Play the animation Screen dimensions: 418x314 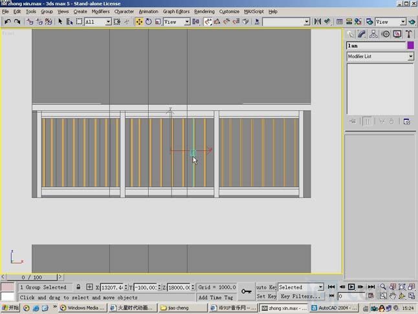click(351, 287)
